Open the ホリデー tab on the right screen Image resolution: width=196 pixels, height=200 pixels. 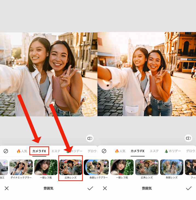tap(173, 151)
